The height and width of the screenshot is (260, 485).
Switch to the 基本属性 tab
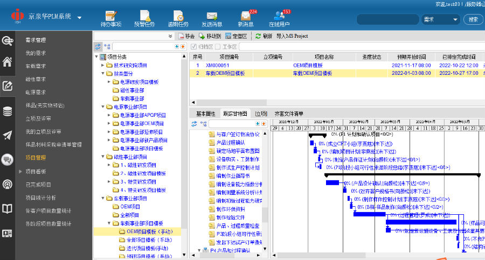coord(205,114)
